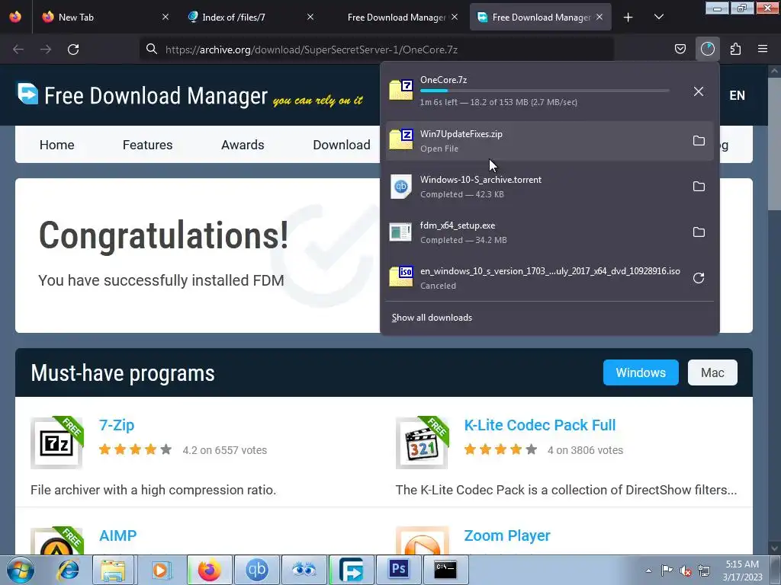Open the AIMP program link
This screenshot has width=781, height=585.
(x=117, y=535)
